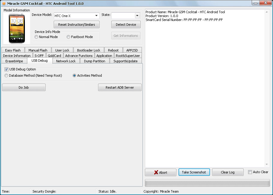The image size is (273, 195).
Task: Click the HTC One X phone image
Action: pyautogui.click(x=17, y=28)
